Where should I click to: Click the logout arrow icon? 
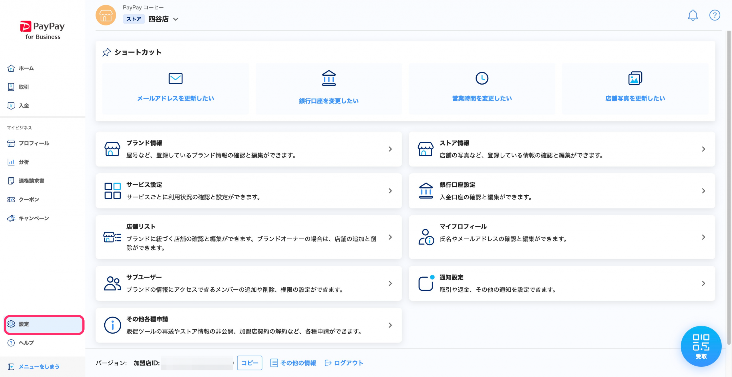328,363
